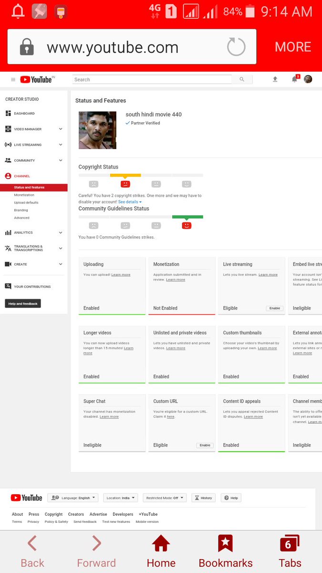Viewport: 322px width, 573px height.
Task: Click Policy & Safety footer link
Action: 56,522
